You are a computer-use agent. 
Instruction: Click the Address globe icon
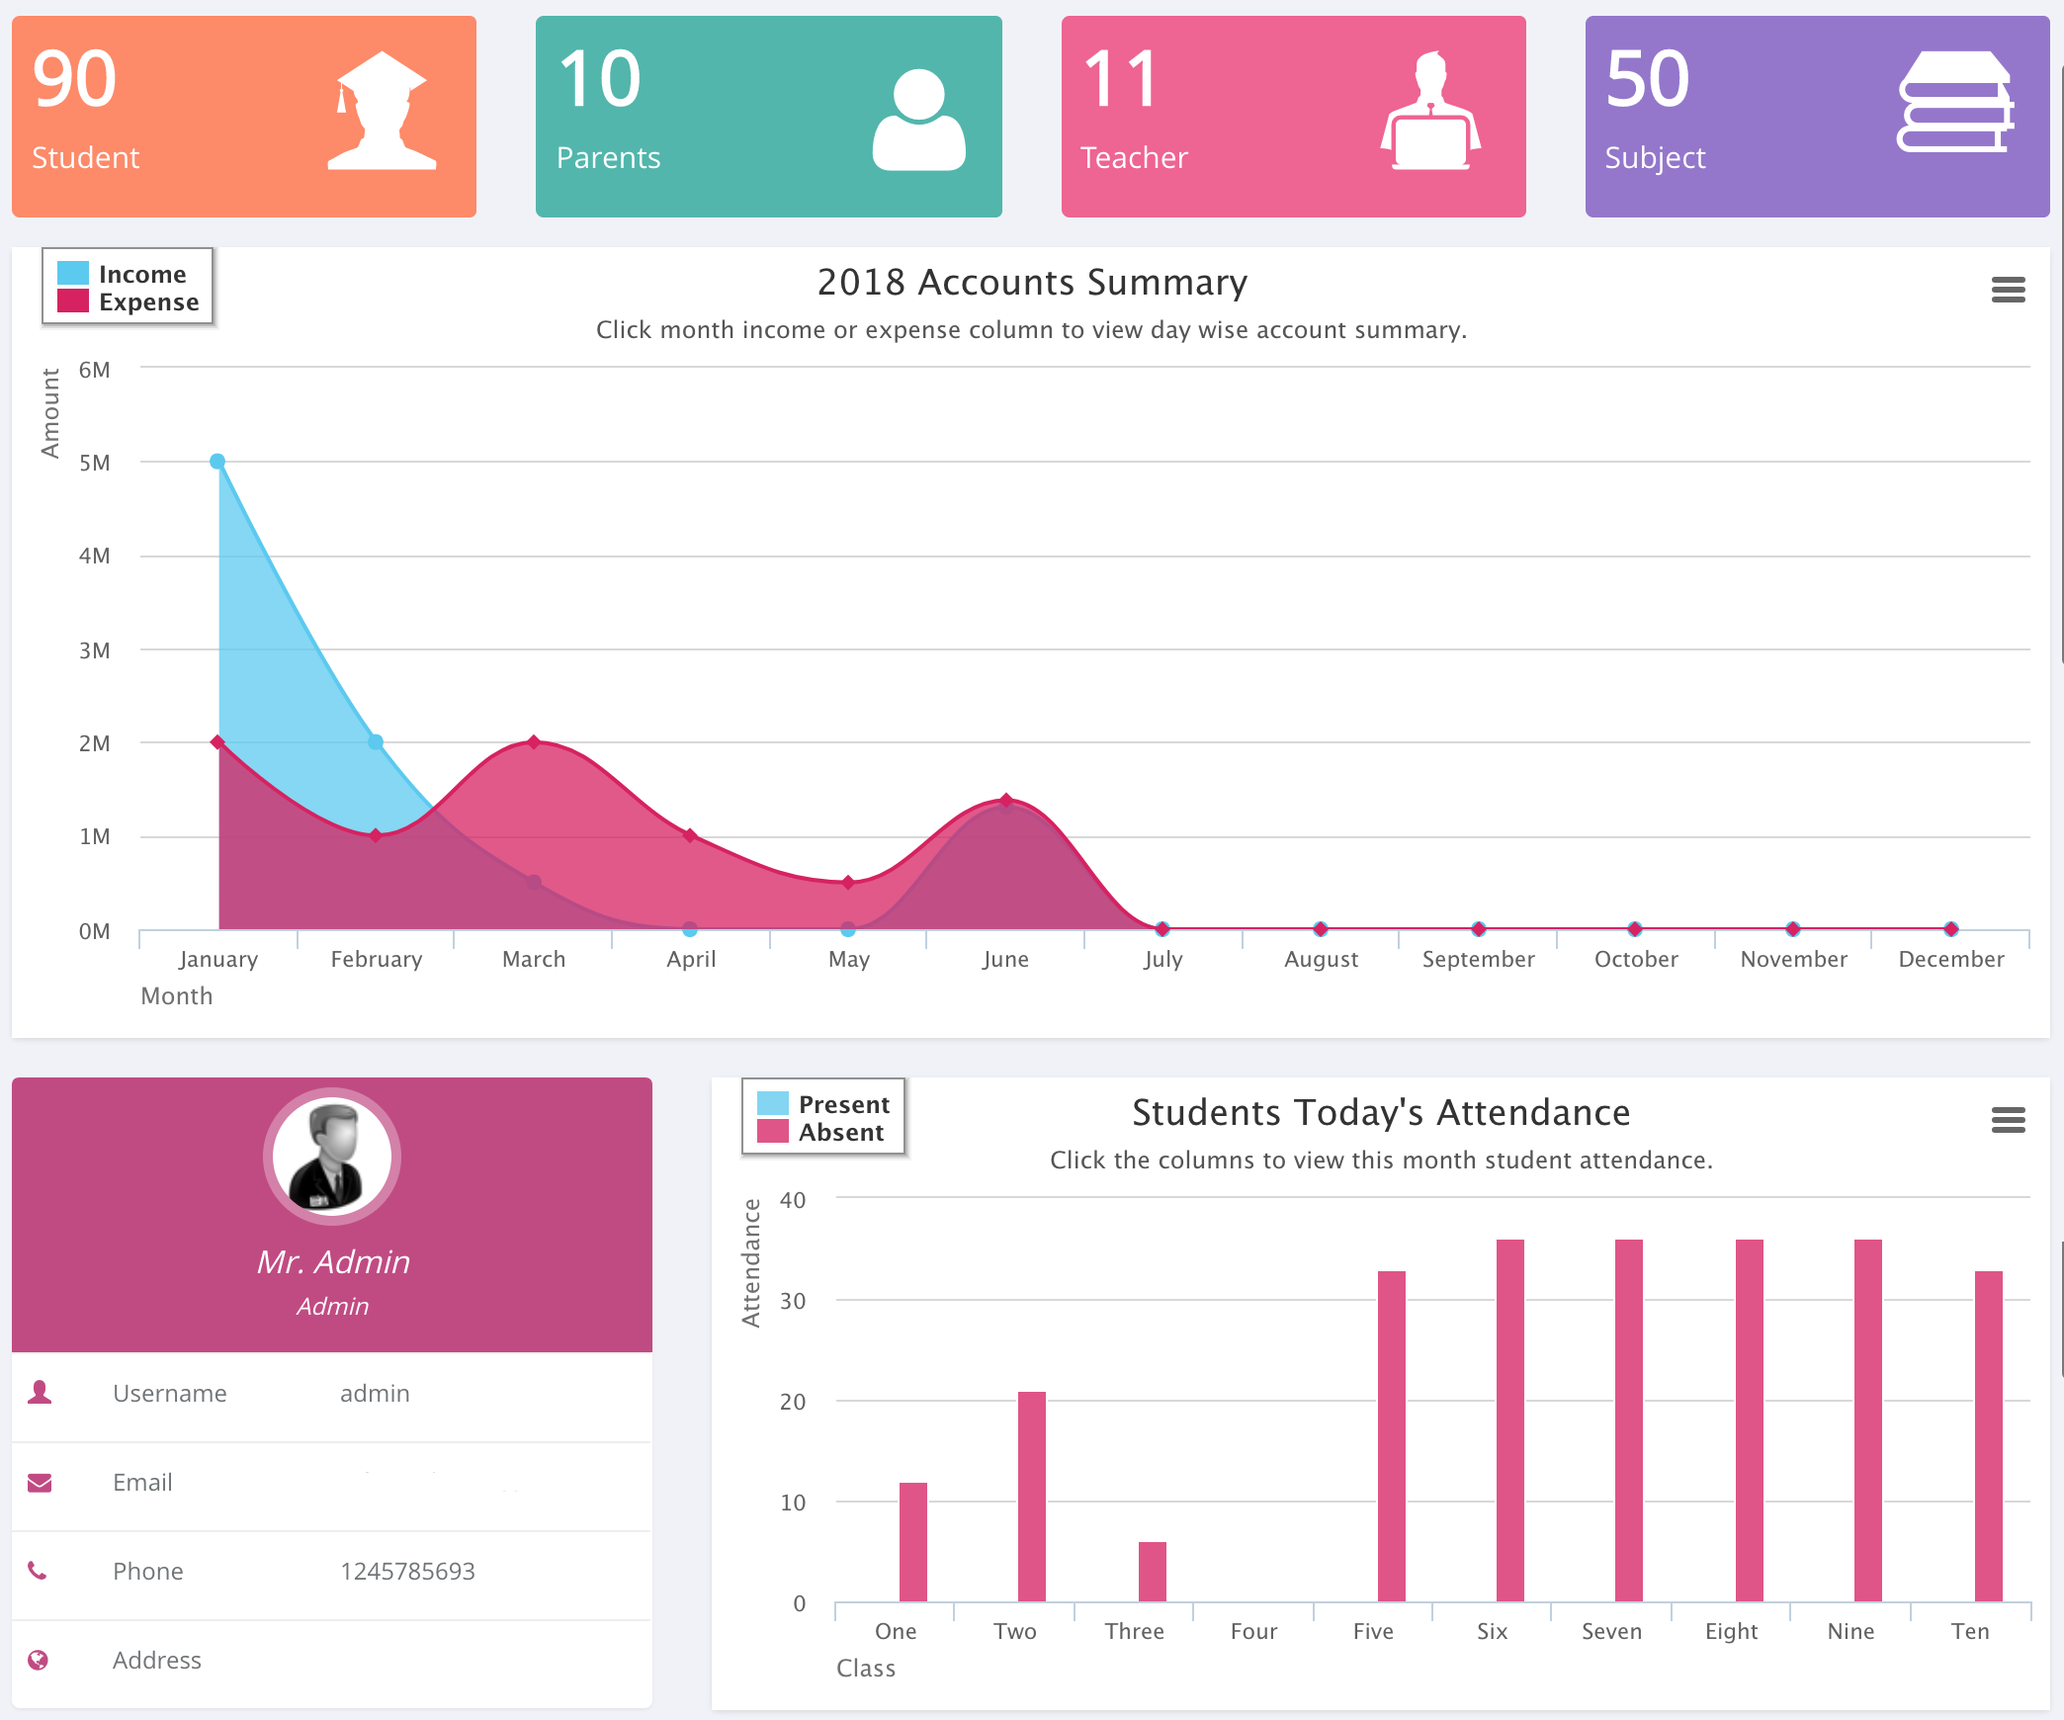tap(38, 1660)
